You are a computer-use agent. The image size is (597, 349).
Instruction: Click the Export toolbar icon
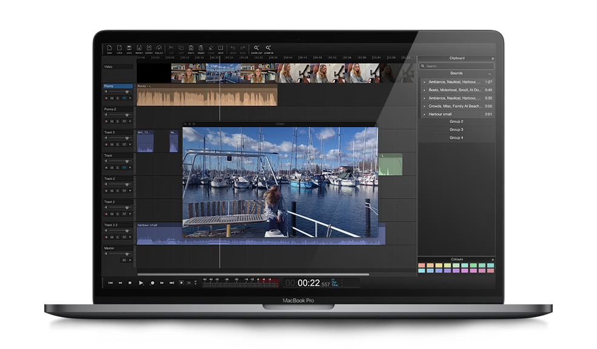(149, 48)
